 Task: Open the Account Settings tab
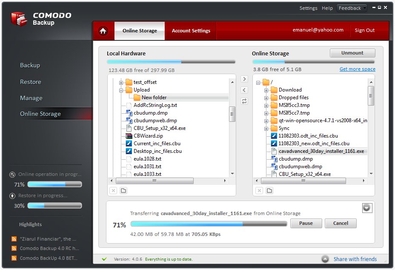[191, 31]
